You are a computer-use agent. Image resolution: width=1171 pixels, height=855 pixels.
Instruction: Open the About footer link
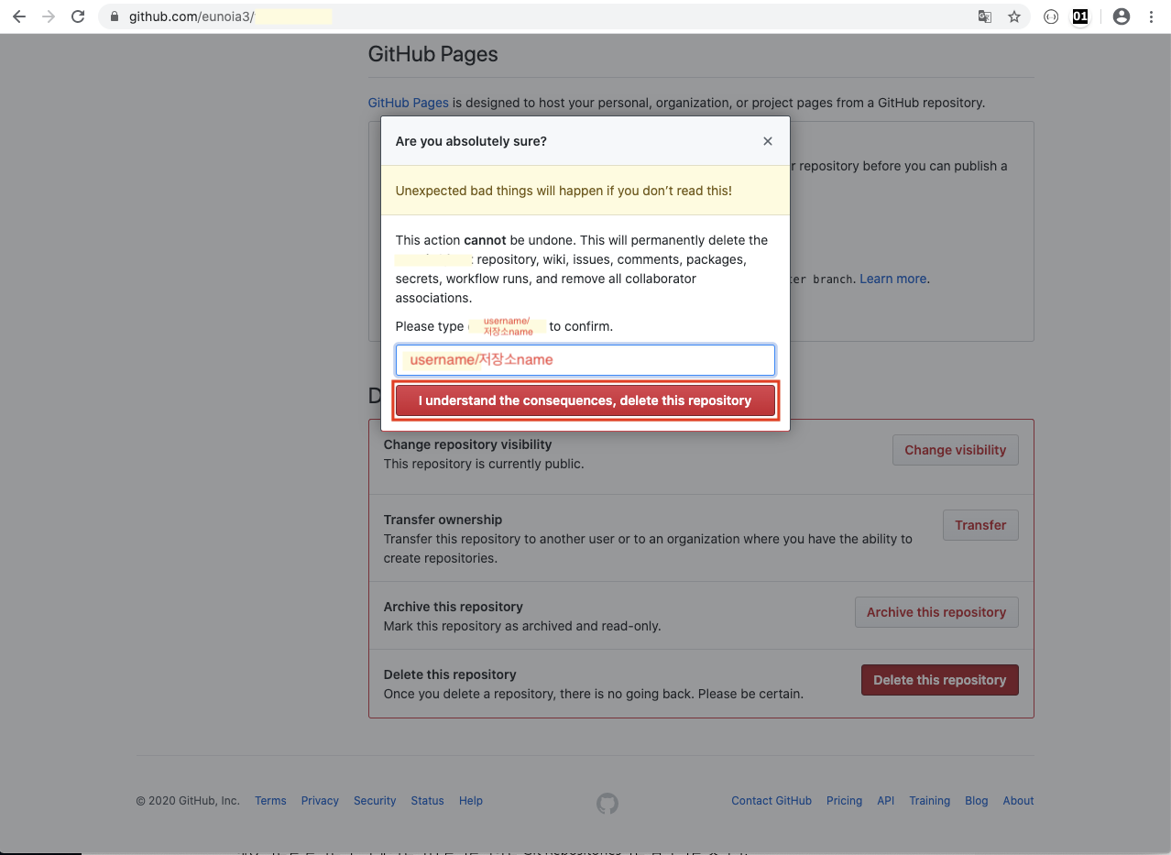(1018, 801)
